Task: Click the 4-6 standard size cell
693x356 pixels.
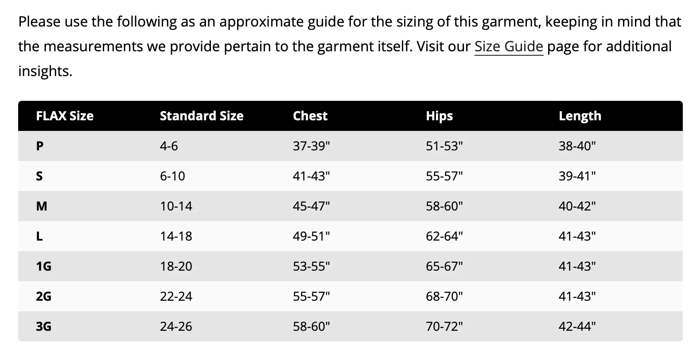Action: point(169,146)
